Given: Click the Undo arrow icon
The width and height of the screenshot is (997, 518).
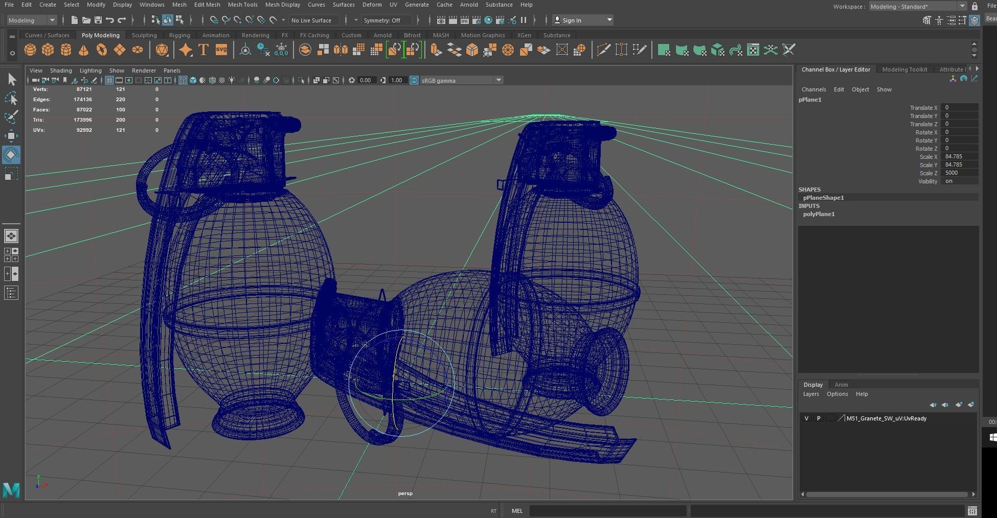Looking at the screenshot, I should (110, 20).
